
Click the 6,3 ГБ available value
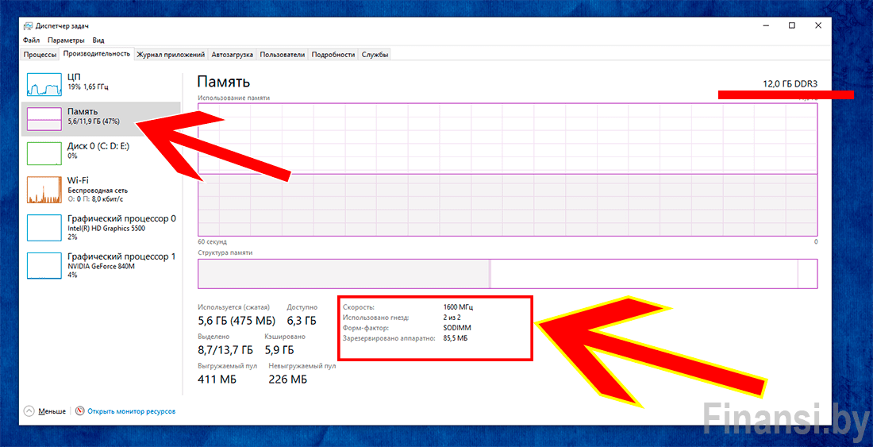pos(302,321)
